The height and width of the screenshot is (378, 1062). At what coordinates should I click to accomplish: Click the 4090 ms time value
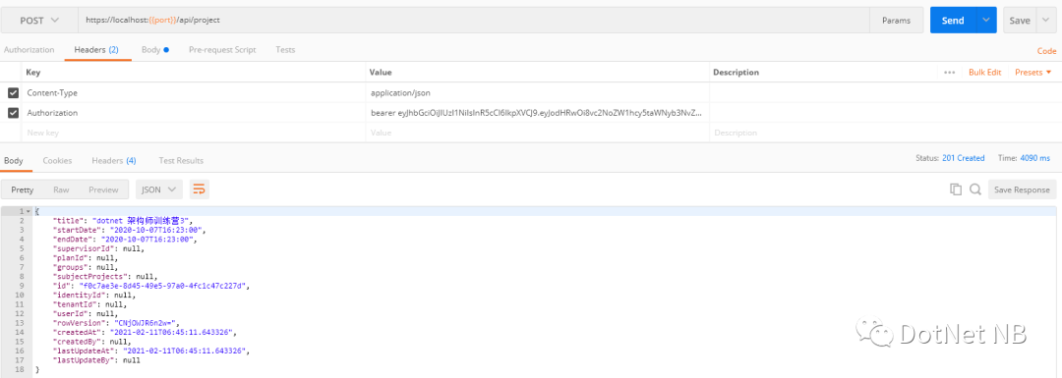pyautogui.click(x=1034, y=158)
